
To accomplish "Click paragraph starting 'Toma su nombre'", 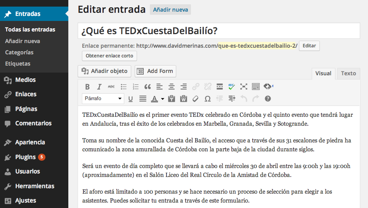I will click(217, 145).
